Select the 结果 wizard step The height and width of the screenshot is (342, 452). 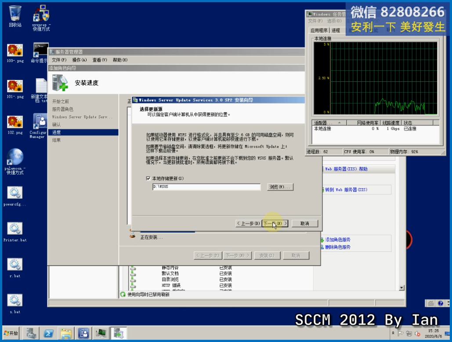click(x=56, y=140)
